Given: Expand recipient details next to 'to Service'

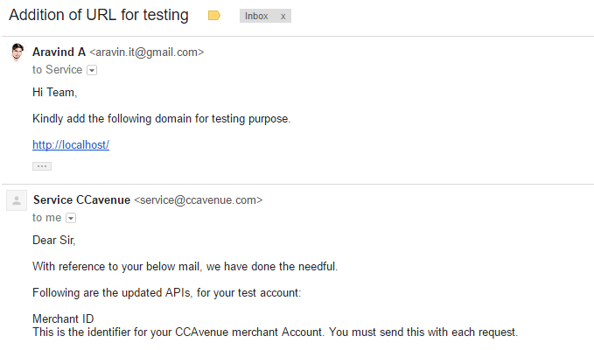Looking at the screenshot, I should (92, 70).
